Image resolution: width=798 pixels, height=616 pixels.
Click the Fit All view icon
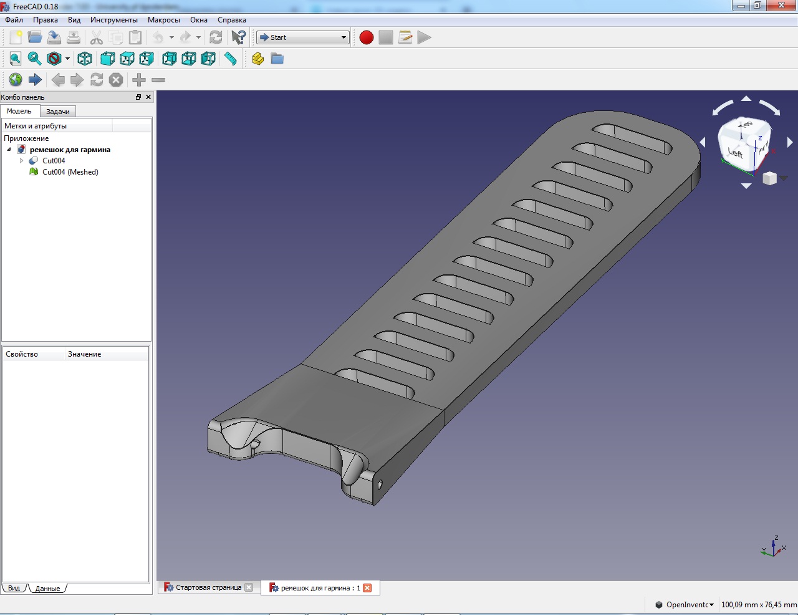pyautogui.click(x=16, y=59)
